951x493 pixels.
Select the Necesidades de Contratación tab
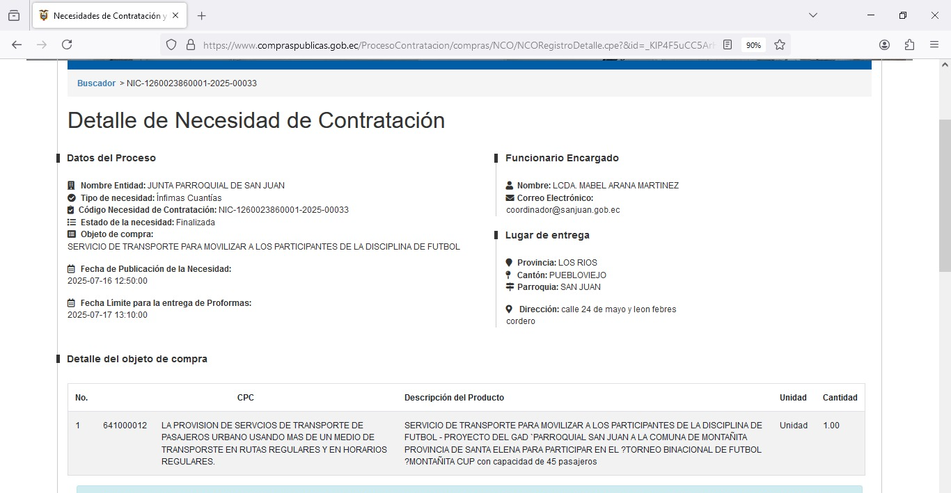(104, 15)
